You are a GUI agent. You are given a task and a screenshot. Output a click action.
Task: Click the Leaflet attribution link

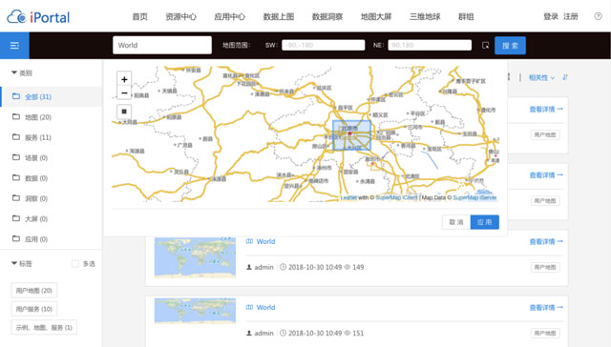(348, 197)
